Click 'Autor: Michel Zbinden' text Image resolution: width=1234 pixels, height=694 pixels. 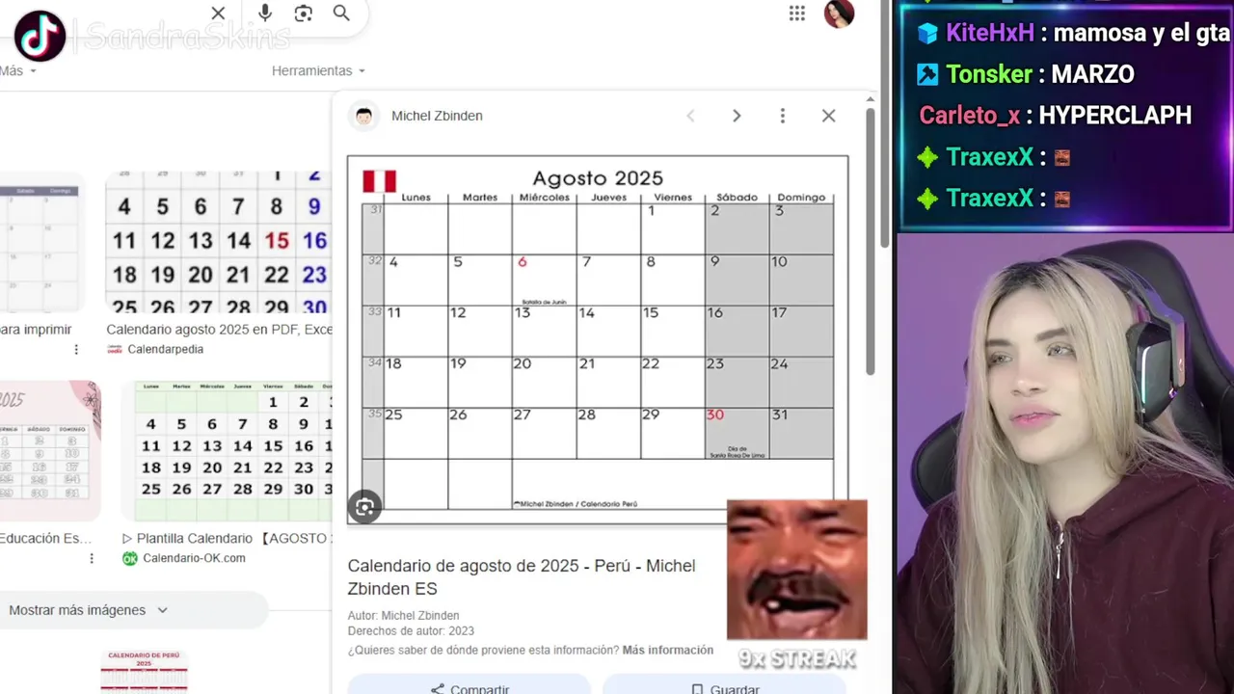pos(404,616)
